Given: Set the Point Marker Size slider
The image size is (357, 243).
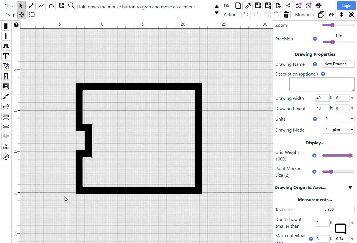Looking at the screenshot, I should pyautogui.click(x=338, y=172).
